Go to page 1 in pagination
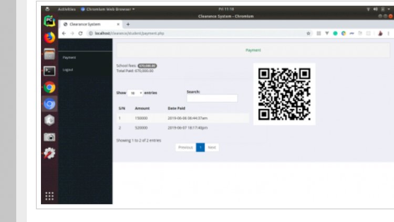The width and height of the screenshot is (394, 222). point(200,147)
